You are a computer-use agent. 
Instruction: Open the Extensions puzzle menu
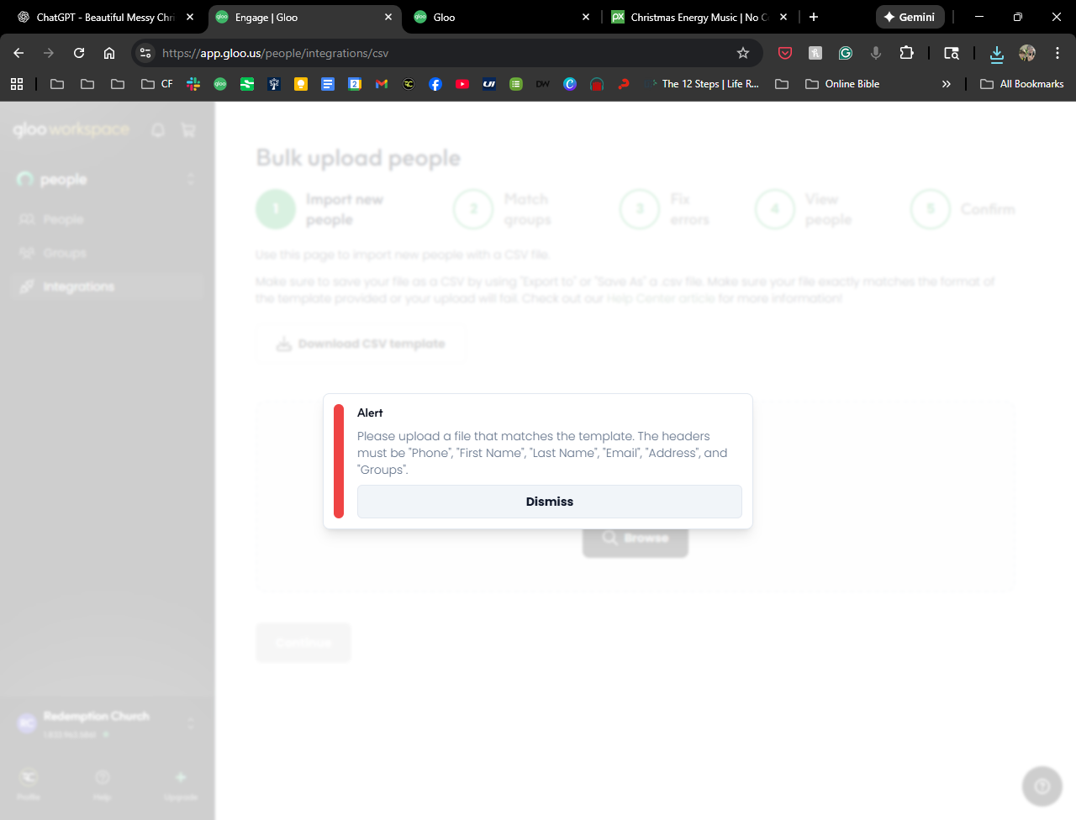[x=906, y=53]
